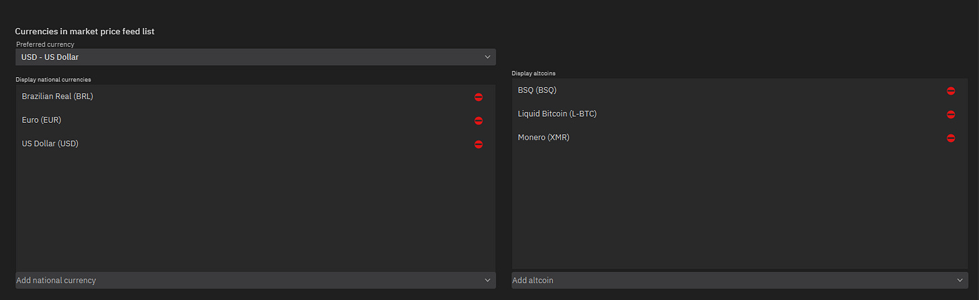Click empty space in the altcoins list

(x=740, y=208)
